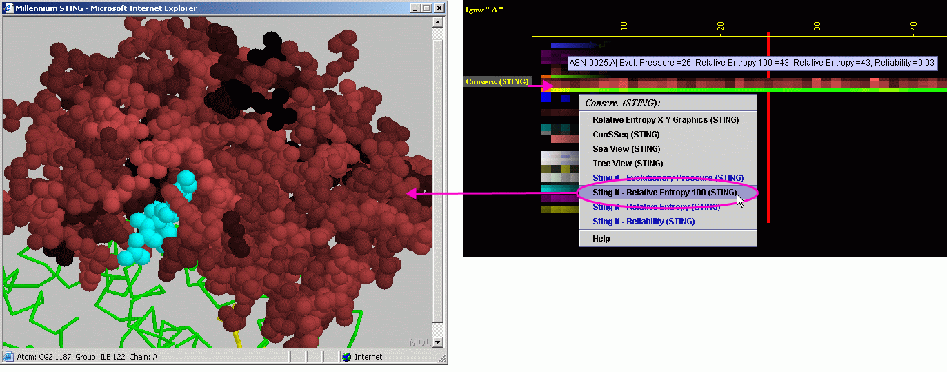Click the blue arrow secondary structure element
This screenshot has width=947, height=372.
pyautogui.click(x=575, y=45)
